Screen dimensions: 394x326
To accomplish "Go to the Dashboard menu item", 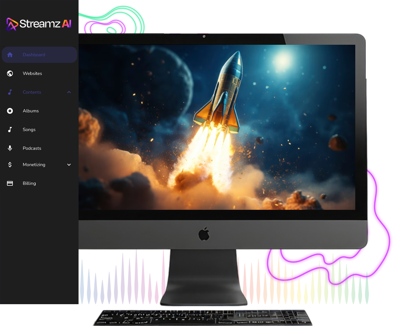I will pos(34,55).
